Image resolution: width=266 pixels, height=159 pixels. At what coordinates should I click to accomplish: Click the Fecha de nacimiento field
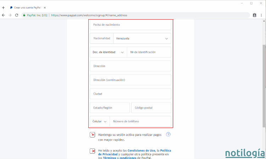tap(131, 25)
